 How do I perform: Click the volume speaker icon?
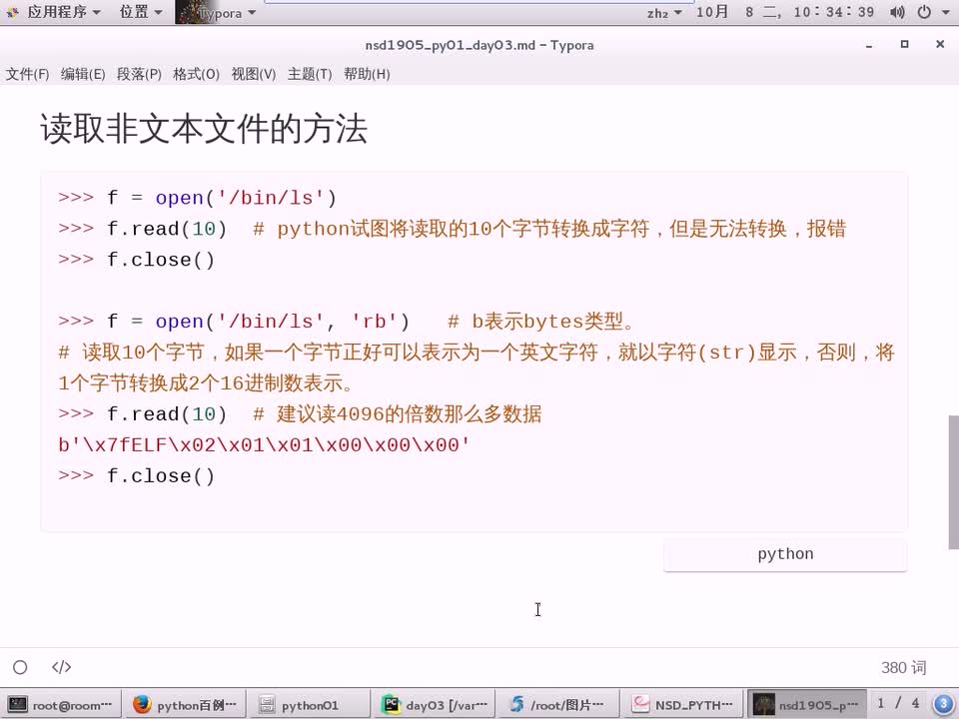tap(897, 12)
